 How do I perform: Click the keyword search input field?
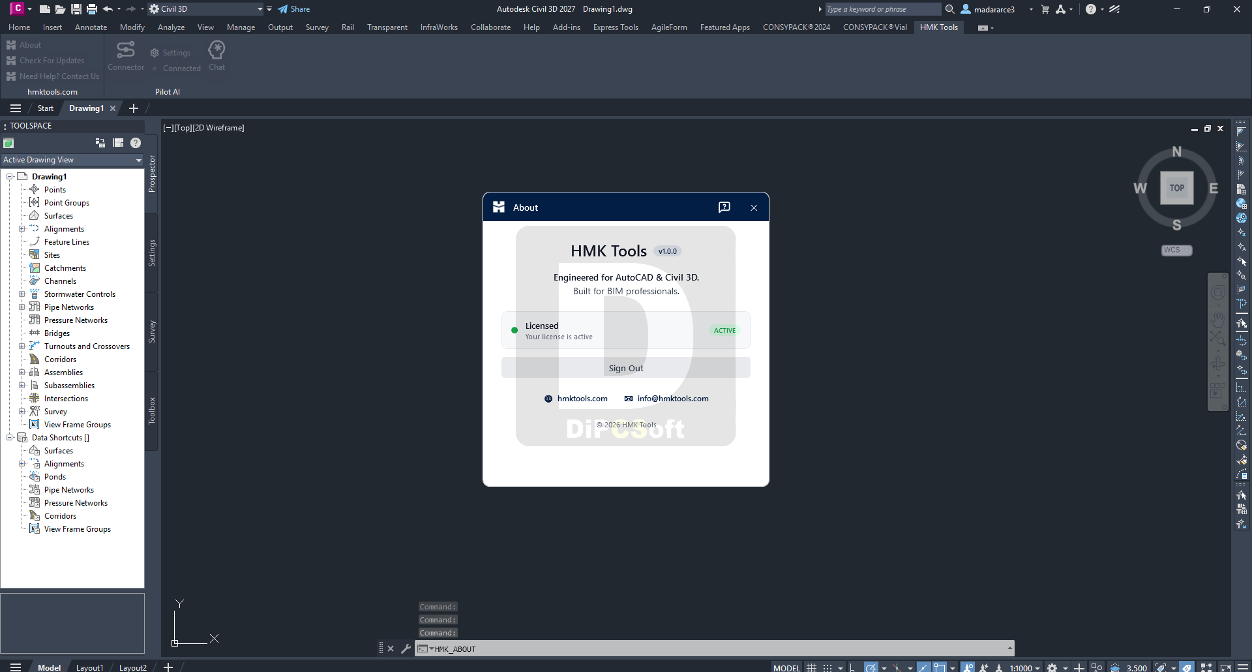(883, 9)
